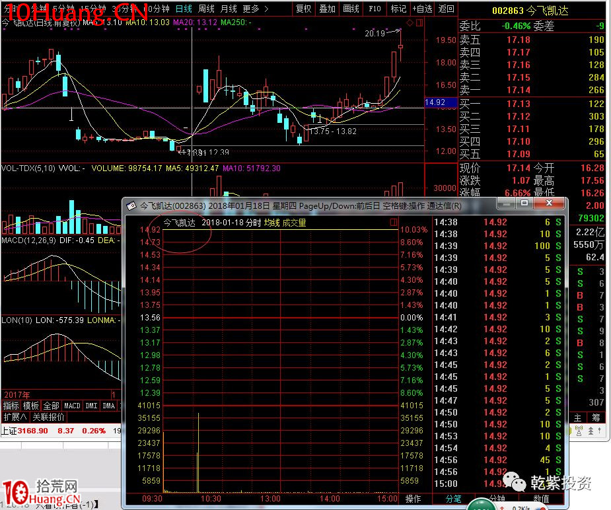Viewport: 611px width, 510px height.
Task: Select the 画线 drawing tool
Action: click(351, 9)
